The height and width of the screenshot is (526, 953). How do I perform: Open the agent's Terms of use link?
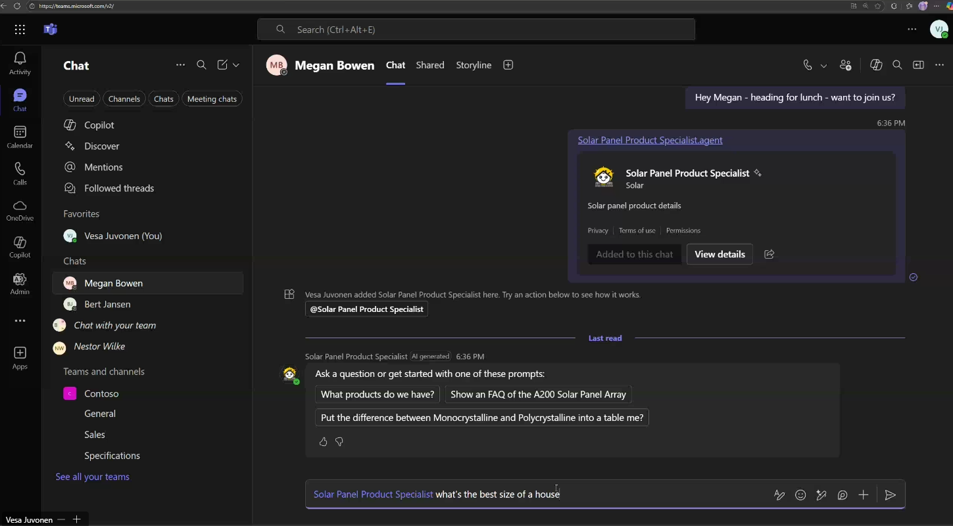(637, 230)
